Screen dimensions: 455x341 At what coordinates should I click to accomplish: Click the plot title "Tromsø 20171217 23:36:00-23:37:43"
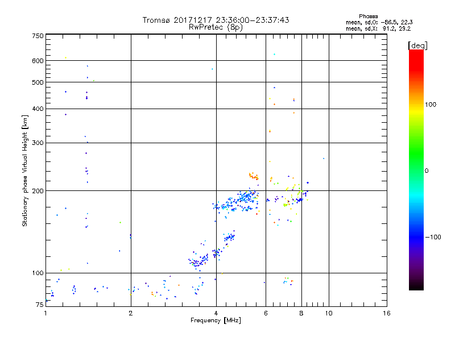[x=216, y=20]
